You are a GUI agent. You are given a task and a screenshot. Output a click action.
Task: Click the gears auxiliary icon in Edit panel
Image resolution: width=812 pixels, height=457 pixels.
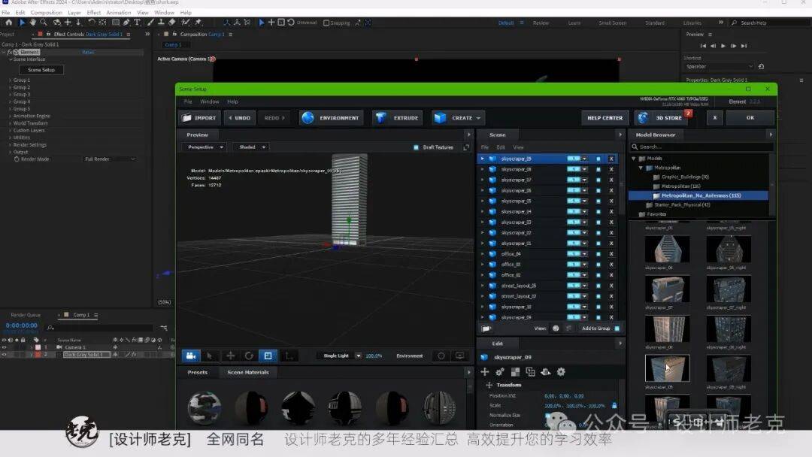coord(500,372)
